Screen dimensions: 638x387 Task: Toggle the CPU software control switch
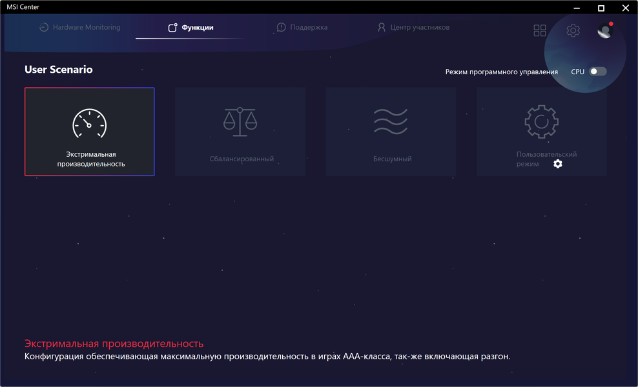(x=598, y=72)
